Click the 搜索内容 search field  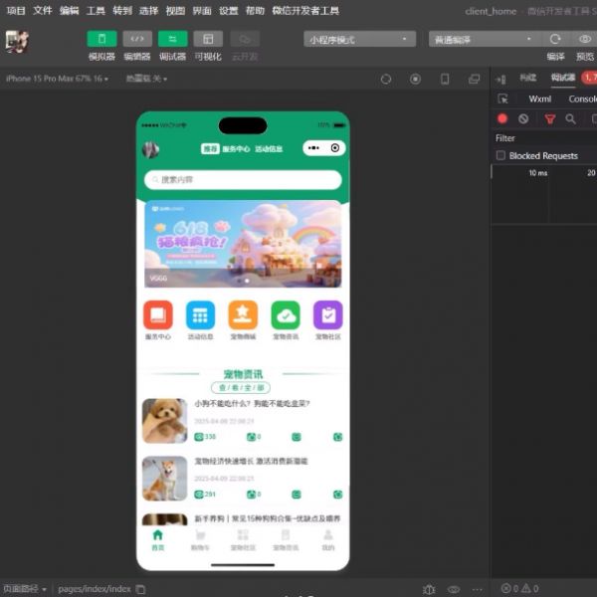pyautogui.click(x=243, y=180)
